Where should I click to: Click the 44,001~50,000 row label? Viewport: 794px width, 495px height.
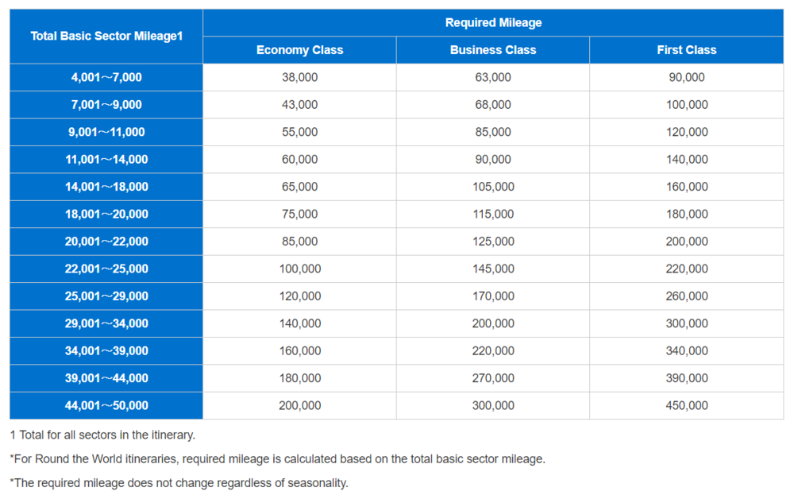[106, 405]
